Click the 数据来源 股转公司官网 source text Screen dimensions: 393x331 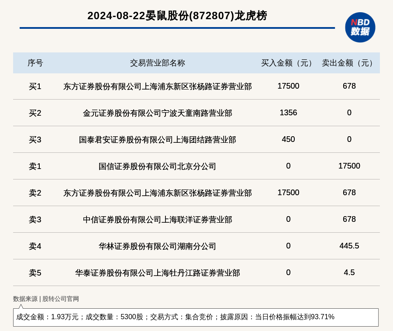(x=46, y=299)
